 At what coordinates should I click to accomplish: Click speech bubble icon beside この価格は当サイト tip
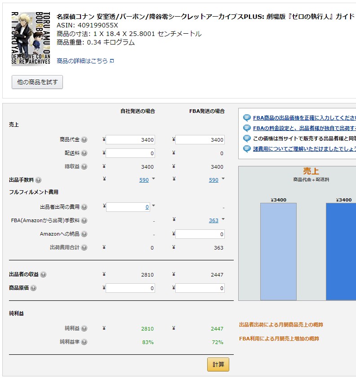247,139
